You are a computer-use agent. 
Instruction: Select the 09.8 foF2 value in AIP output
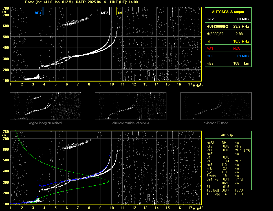[x=226, y=146]
